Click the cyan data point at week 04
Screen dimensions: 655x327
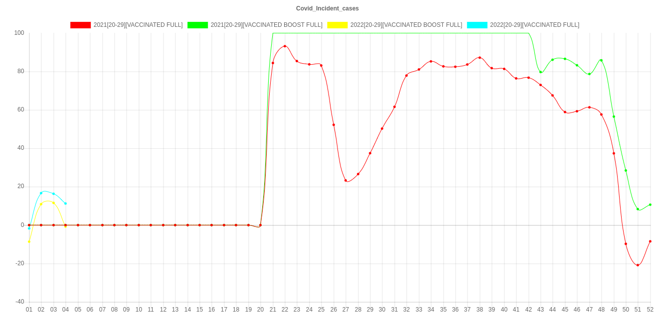click(65, 204)
